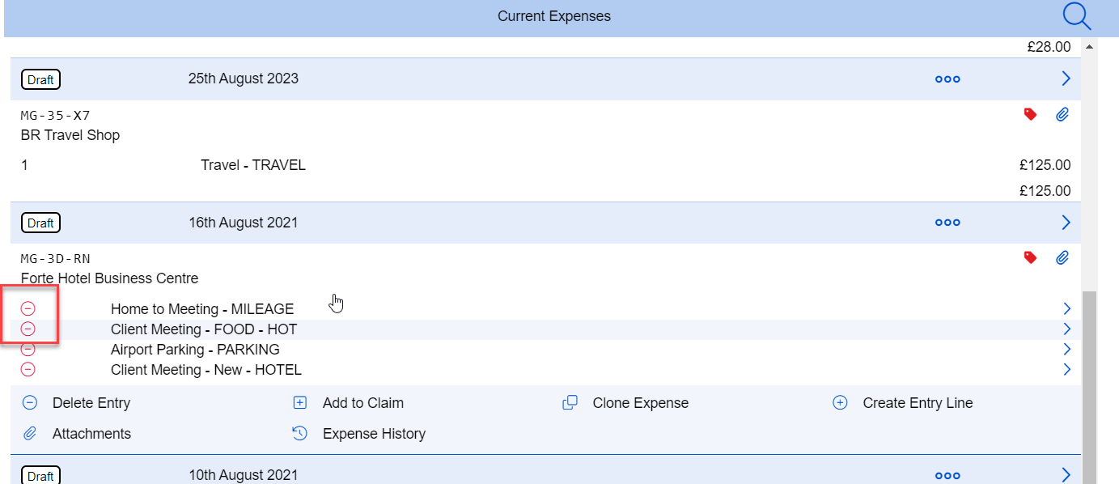1119x484 pixels.
Task: Open Client Meeting - FOOD - HOT line chevron
Action: click(1067, 329)
